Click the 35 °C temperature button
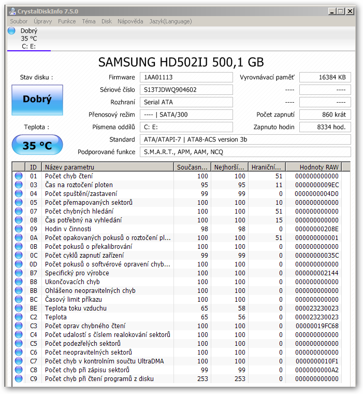The image size is (363, 394). click(x=37, y=145)
